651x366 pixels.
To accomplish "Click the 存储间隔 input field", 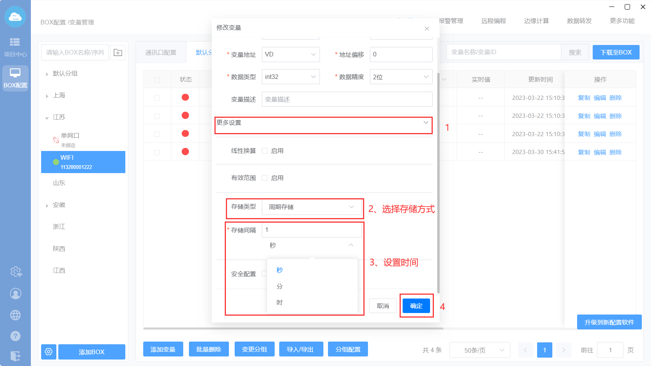I will pyautogui.click(x=312, y=230).
